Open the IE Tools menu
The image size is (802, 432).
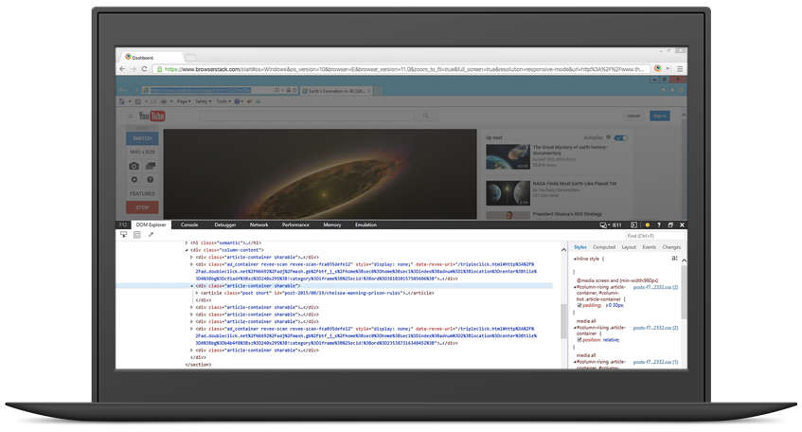point(223,101)
